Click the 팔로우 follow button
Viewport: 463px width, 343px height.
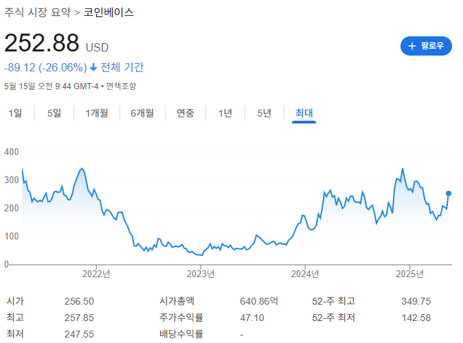(426, 46)
